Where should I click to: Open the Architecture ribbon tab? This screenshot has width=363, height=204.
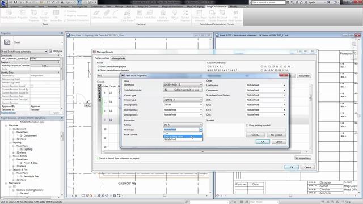pyautogui.click(x=28, y=6)
